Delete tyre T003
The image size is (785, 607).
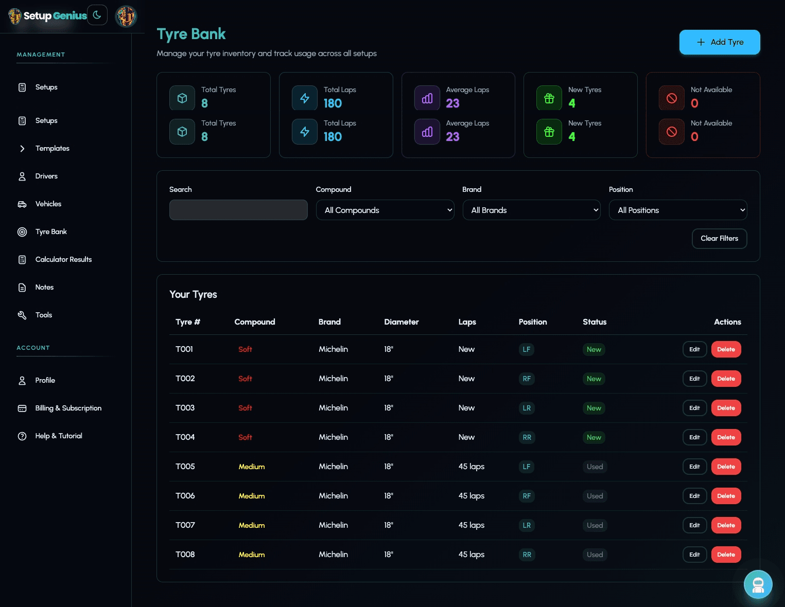[x=726, y=408]
